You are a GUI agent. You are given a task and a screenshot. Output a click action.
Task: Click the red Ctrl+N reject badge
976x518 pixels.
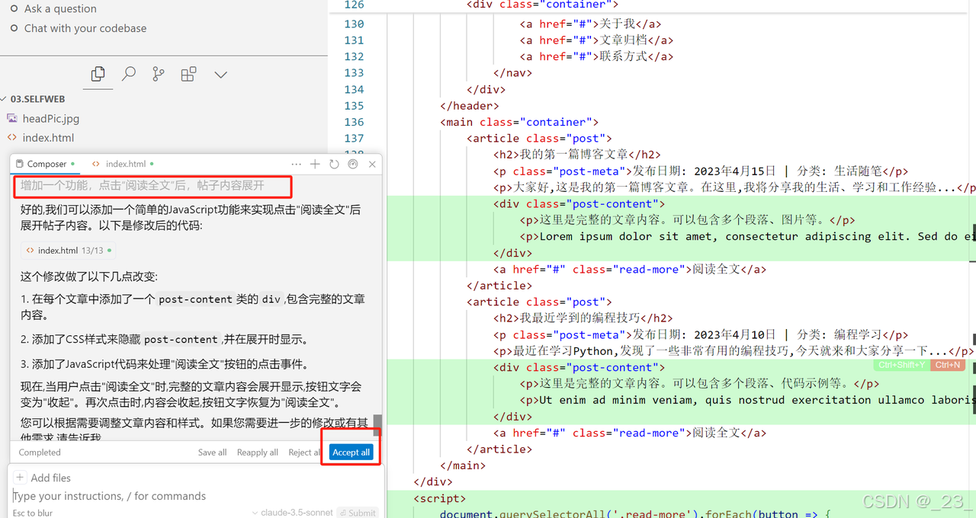point(947,365)
